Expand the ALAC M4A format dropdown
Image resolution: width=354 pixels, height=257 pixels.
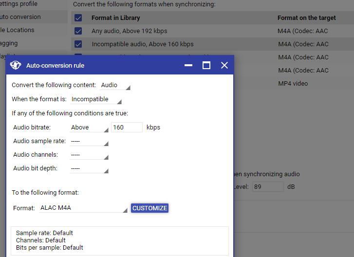click(x=83, y=208)
